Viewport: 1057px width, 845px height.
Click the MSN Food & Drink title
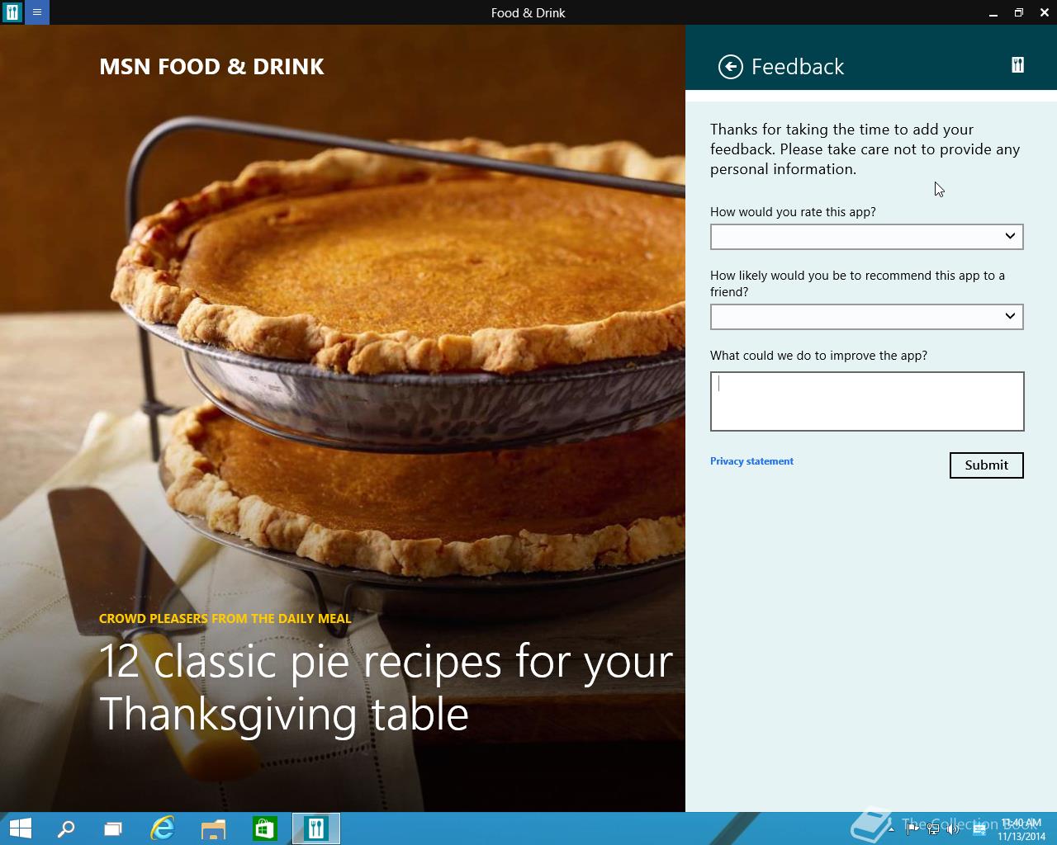(x=211, y=67)
